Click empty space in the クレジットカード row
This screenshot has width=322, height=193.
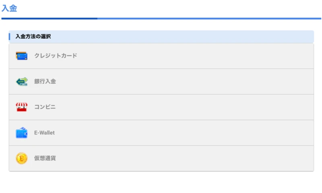[195, 56]
